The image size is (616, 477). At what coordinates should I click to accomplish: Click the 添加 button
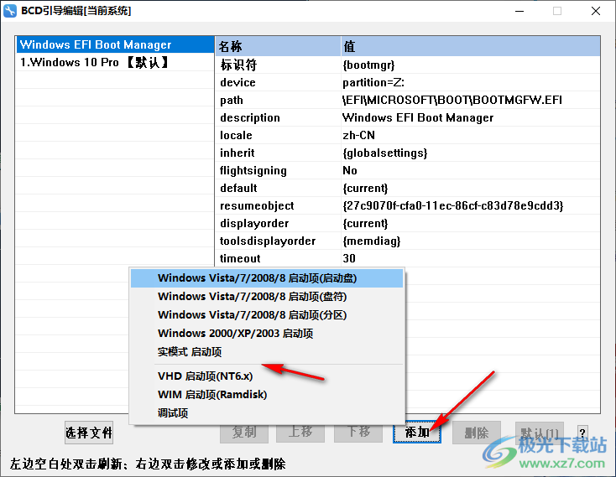[416, 433]
